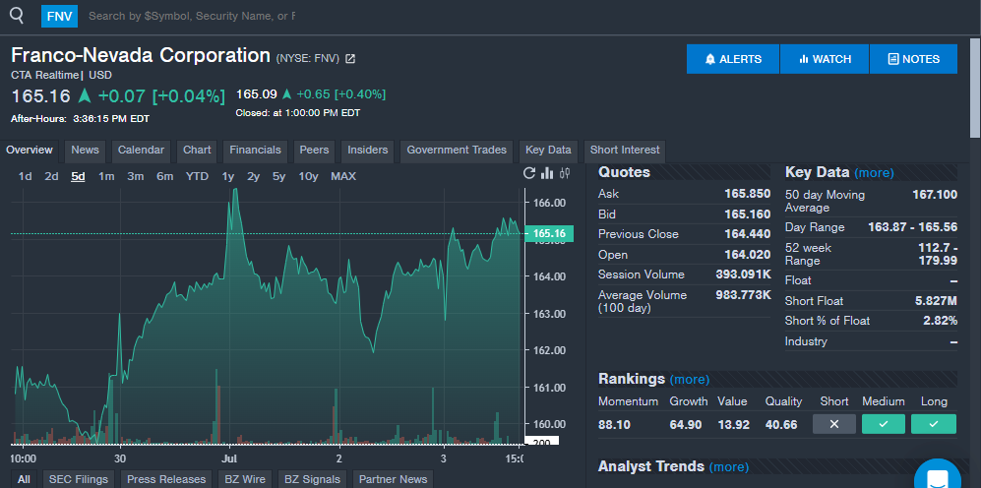981x488 pixels.
Task: Click the 165.16 price marker on chart
Action: coord(549,234)
